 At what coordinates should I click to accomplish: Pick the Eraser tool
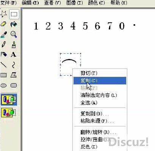[x=3, y=24]
